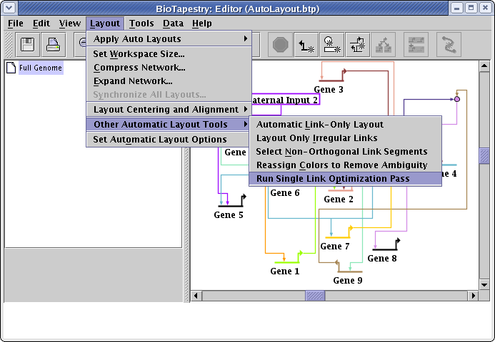The height and width of the screenshot is (342, 495).
Task: Click the squiggly path icon in toolbar
Action: pyautogui.click(x=448, y=45)
